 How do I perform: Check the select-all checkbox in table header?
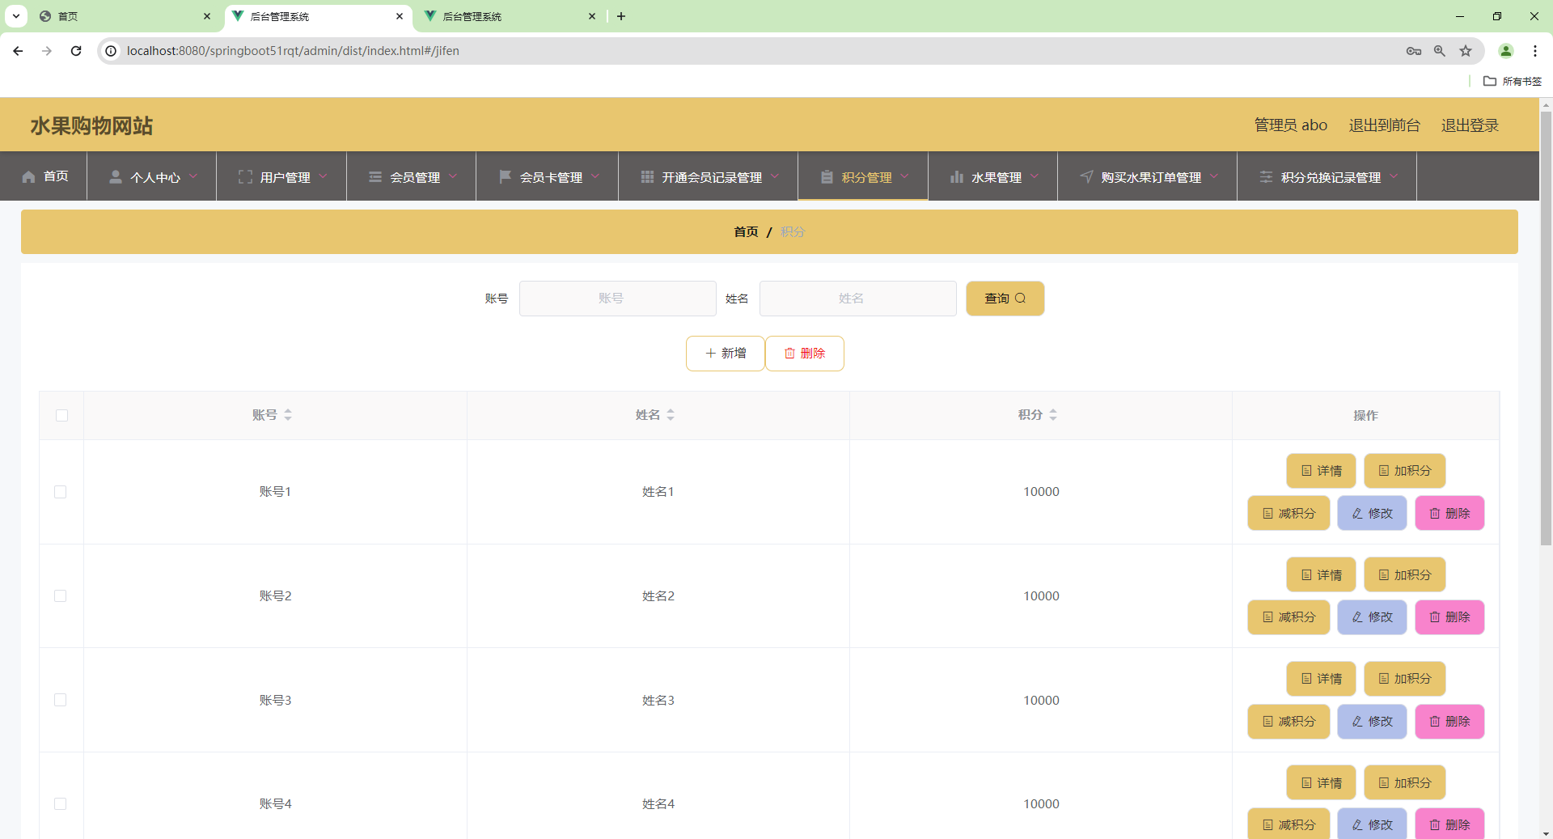click(61, 415)
